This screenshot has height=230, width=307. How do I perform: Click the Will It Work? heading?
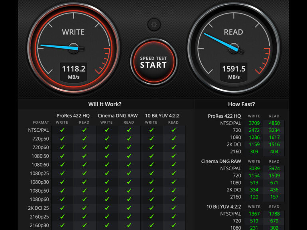tap(105, 104)
